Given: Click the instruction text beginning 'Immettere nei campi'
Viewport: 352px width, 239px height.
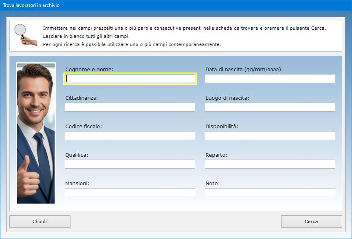Looking at the screenshot, I should pos(184,28).
